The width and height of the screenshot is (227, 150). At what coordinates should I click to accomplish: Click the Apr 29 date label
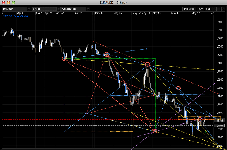point(78,13)
